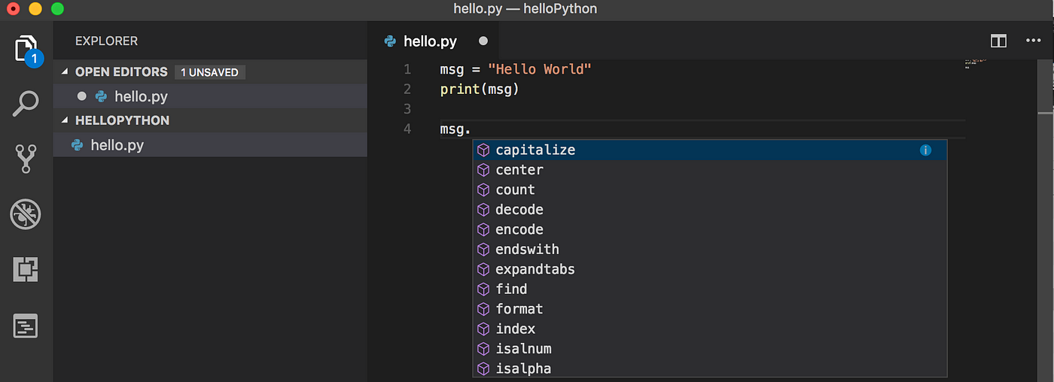The image size is (1054, 382).
Task: Choose index from the autocomplete list
Action: [x=709, y=329]
